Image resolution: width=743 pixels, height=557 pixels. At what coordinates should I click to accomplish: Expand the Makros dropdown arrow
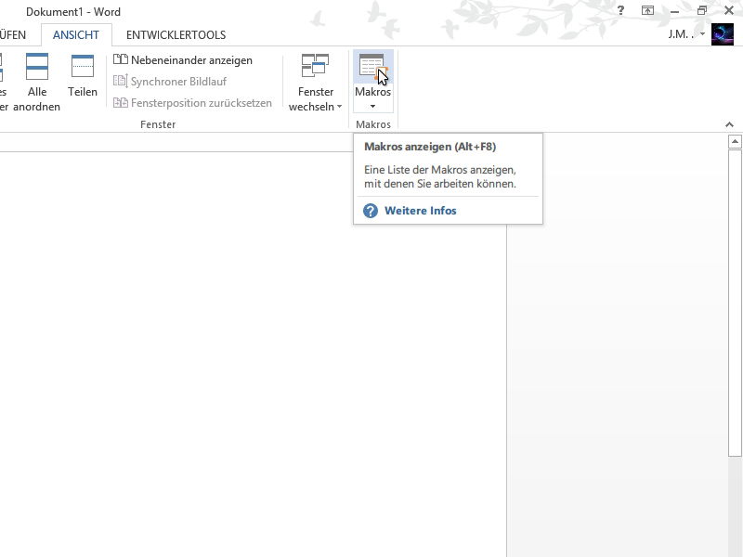click(x=373, y=106)
